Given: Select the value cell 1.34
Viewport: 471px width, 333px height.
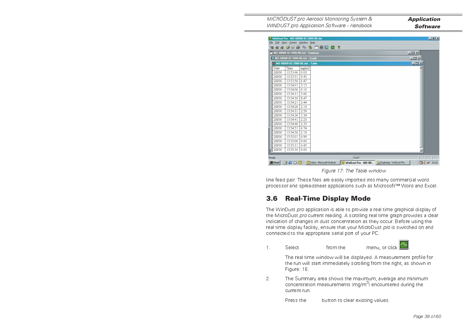Looking at the screenshot, I should (305, 116).
